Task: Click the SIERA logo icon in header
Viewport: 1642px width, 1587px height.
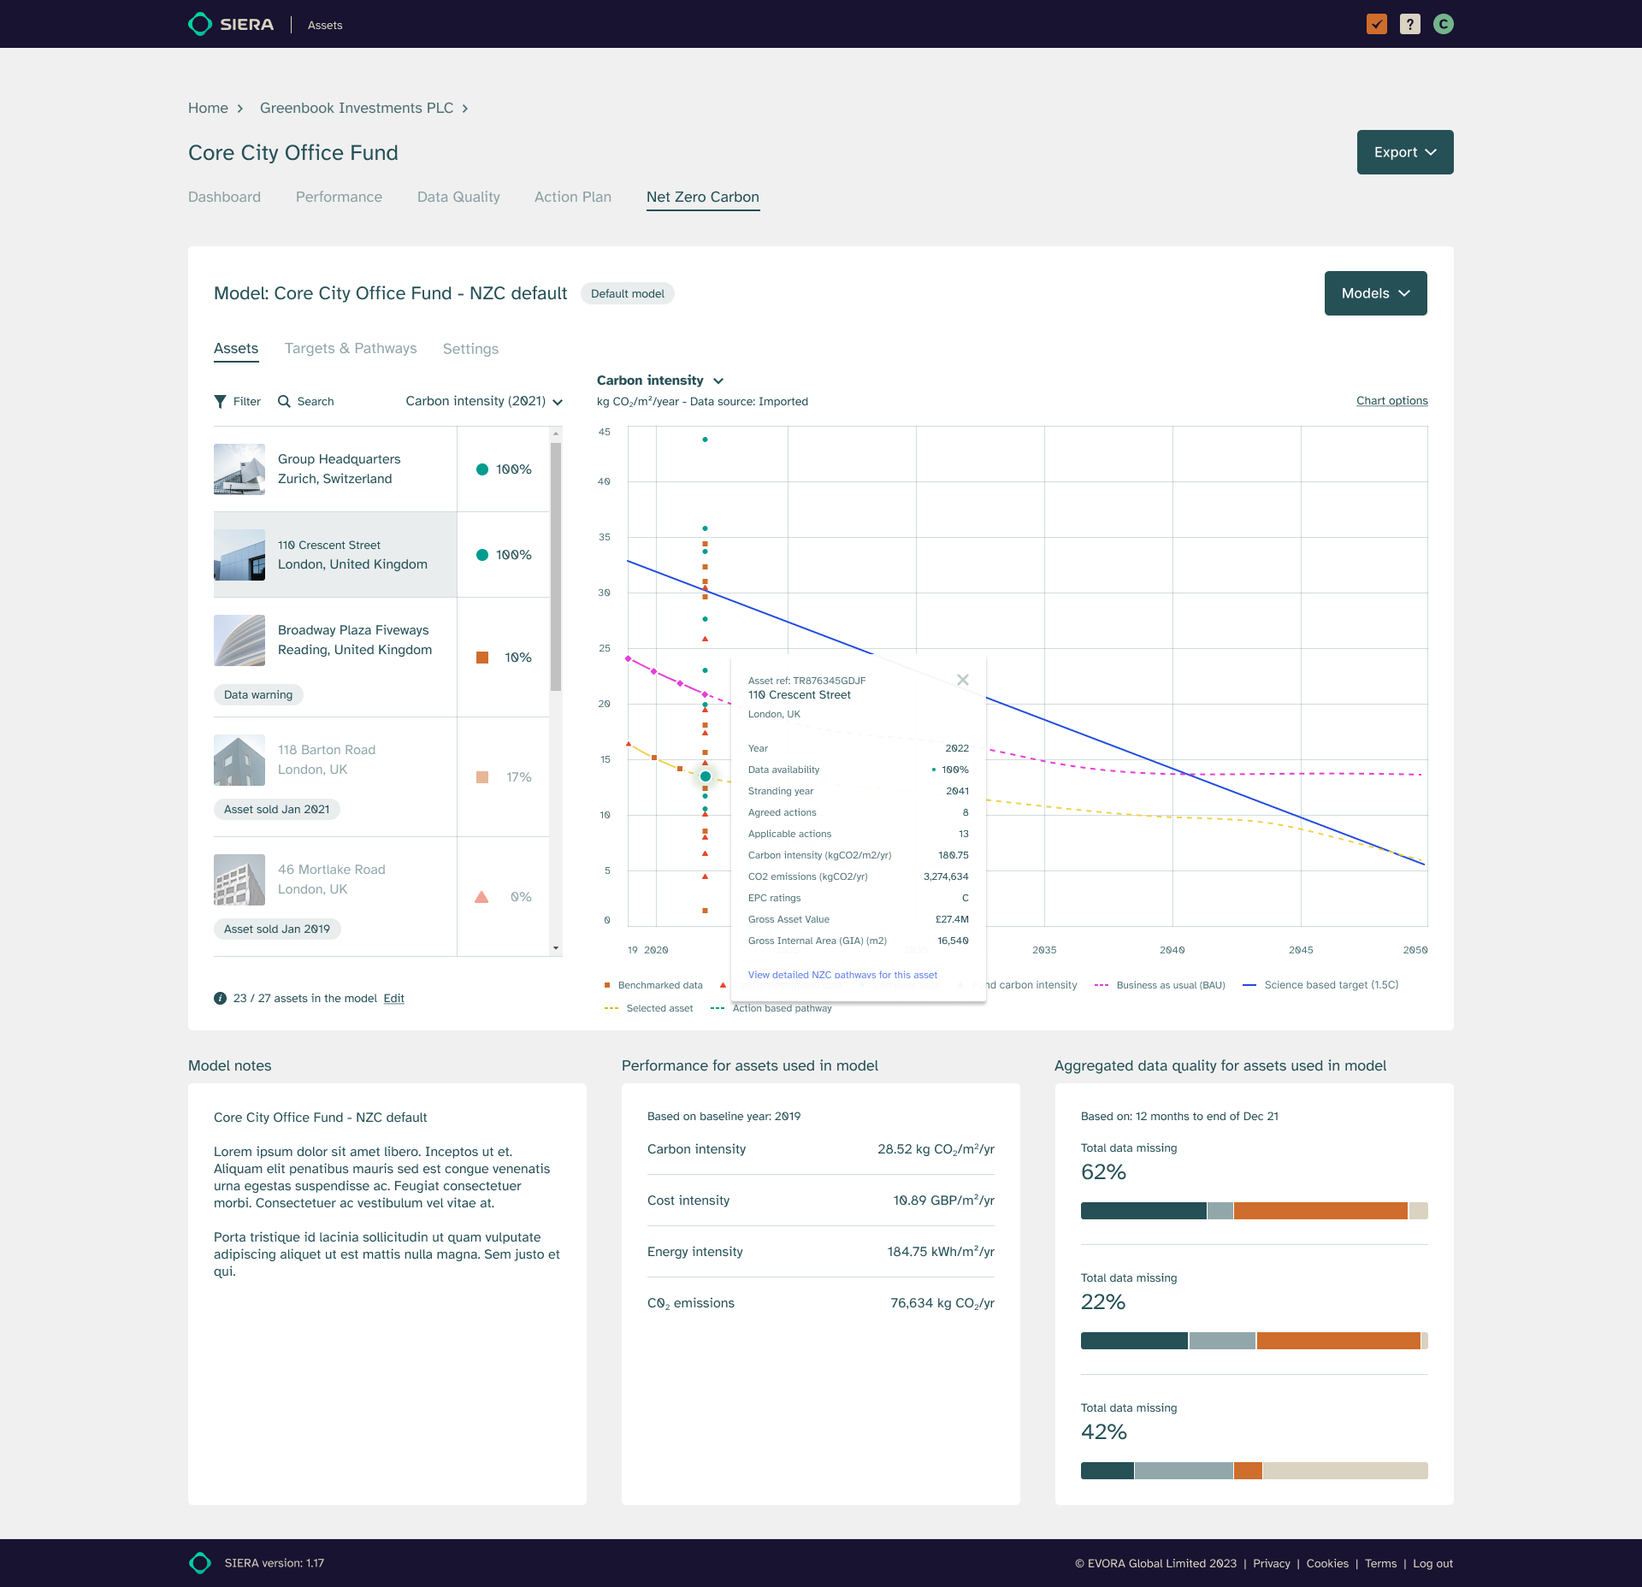Action: click(x=200, y=24)
